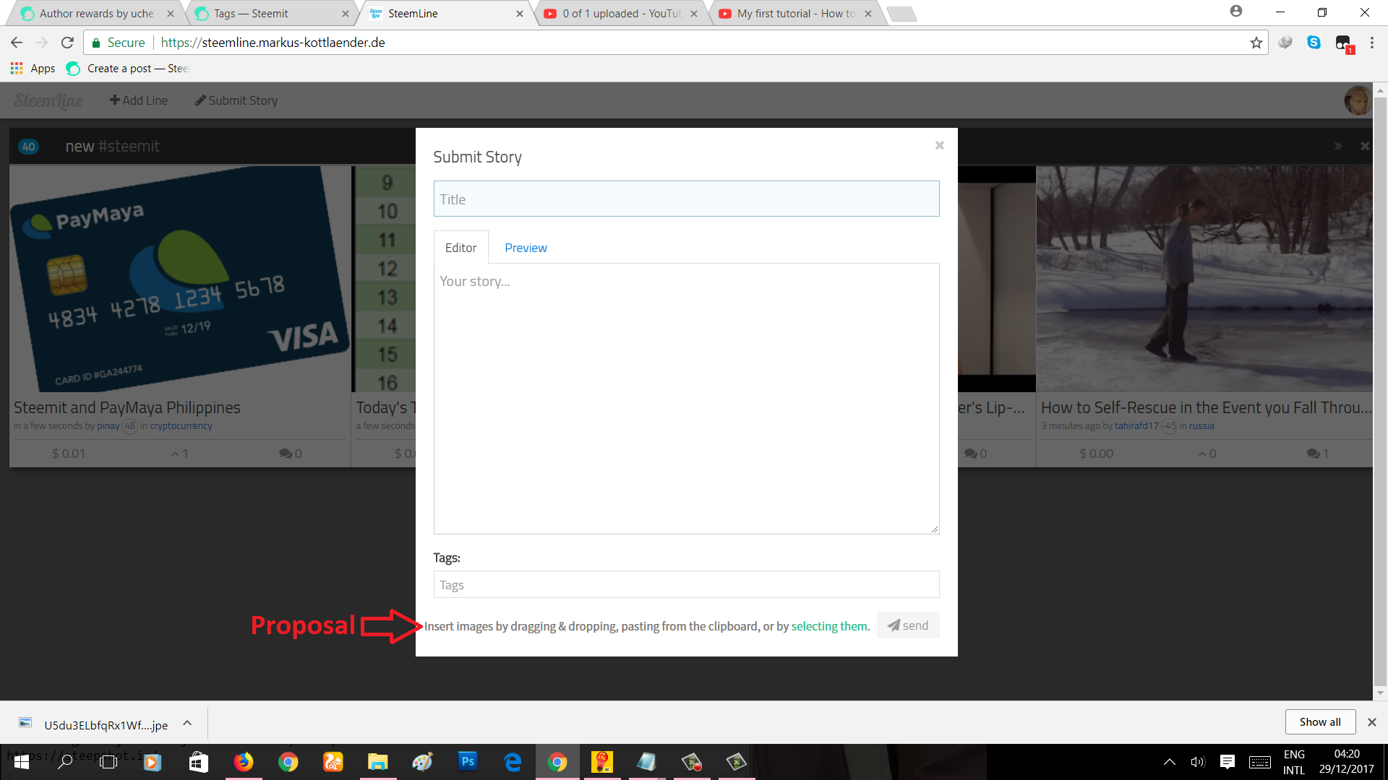Click the extension icon with notification badge 1
Viewport: 1388px width, 780px height.
click(x=1345, y=43)
